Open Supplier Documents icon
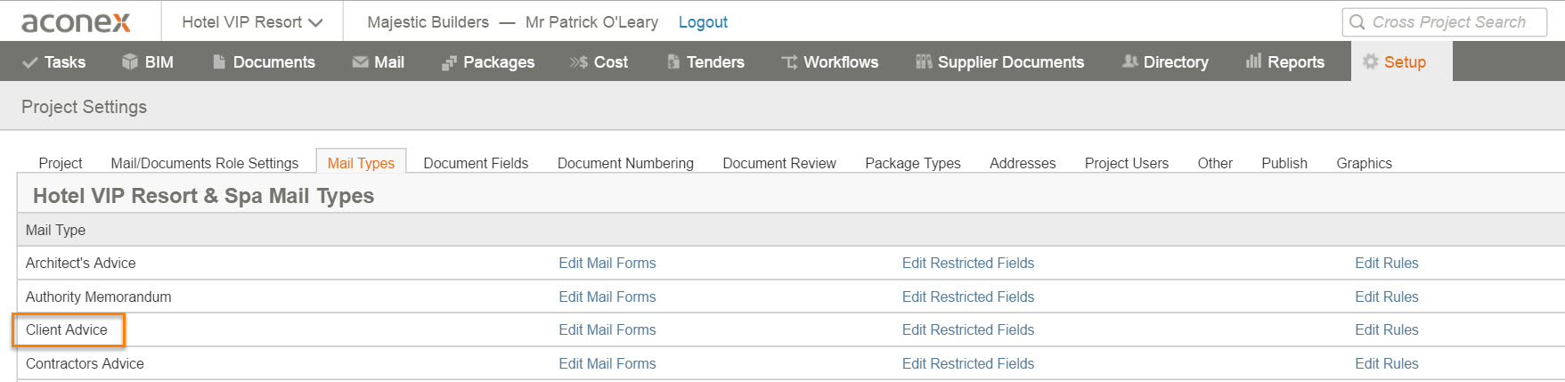This screenshot has width=1565, height=382. 924,61
